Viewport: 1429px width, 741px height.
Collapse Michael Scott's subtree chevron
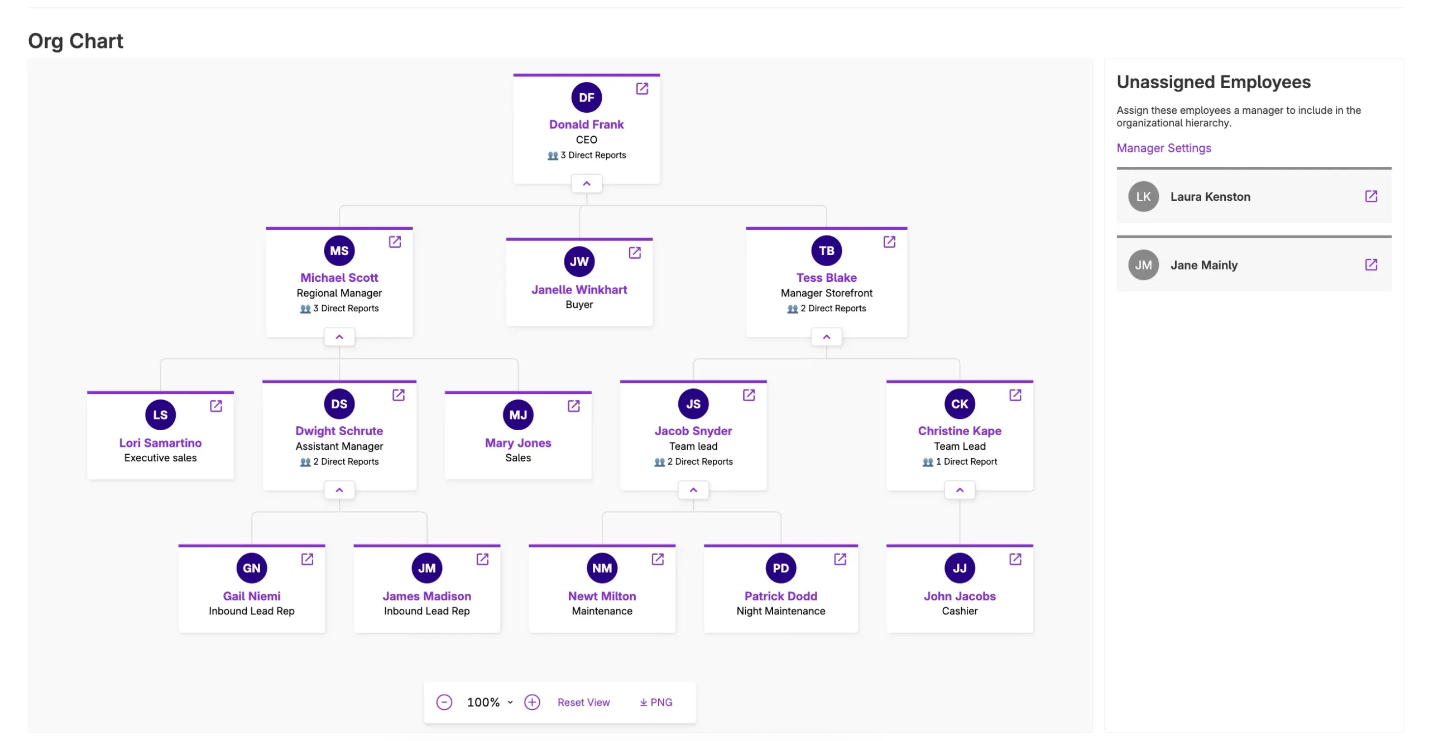pyautogui.click(x=339, y=336)
